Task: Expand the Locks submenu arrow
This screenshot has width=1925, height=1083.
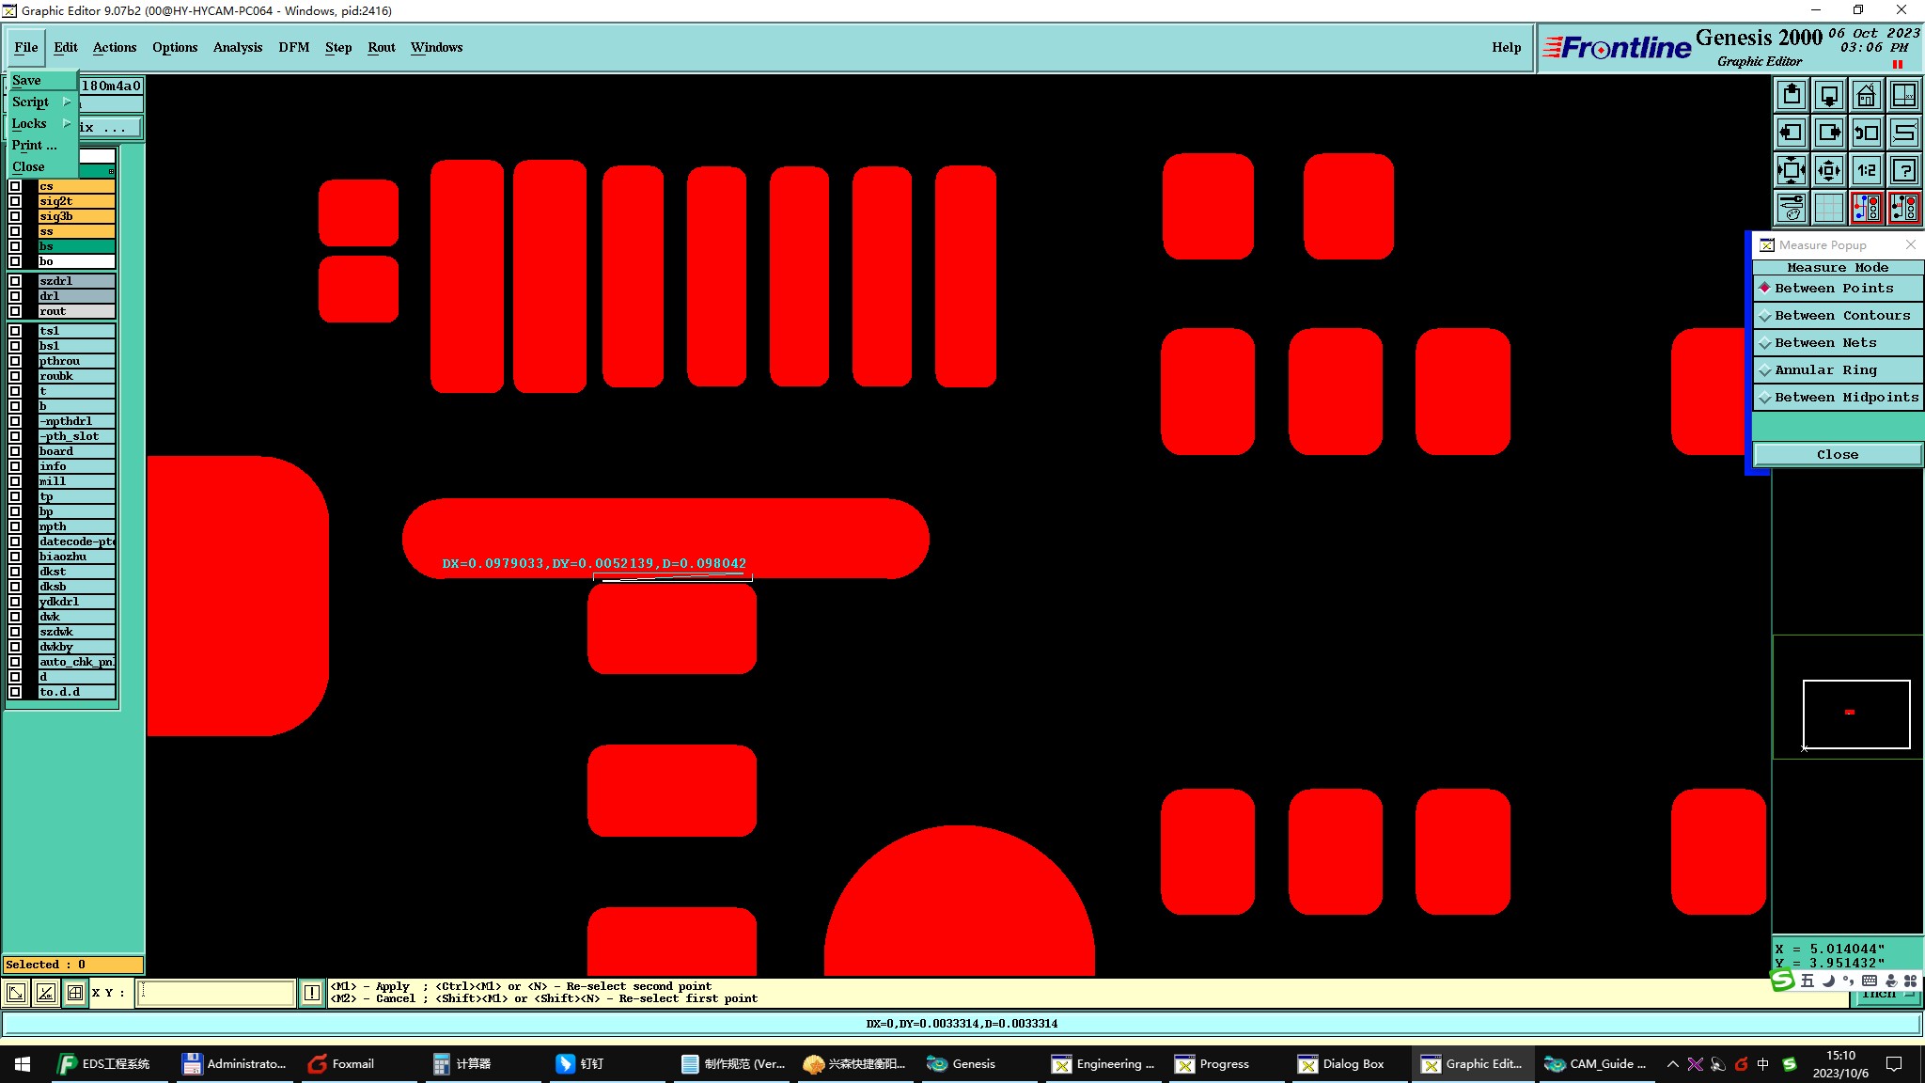Action: (x=67, y=123)
